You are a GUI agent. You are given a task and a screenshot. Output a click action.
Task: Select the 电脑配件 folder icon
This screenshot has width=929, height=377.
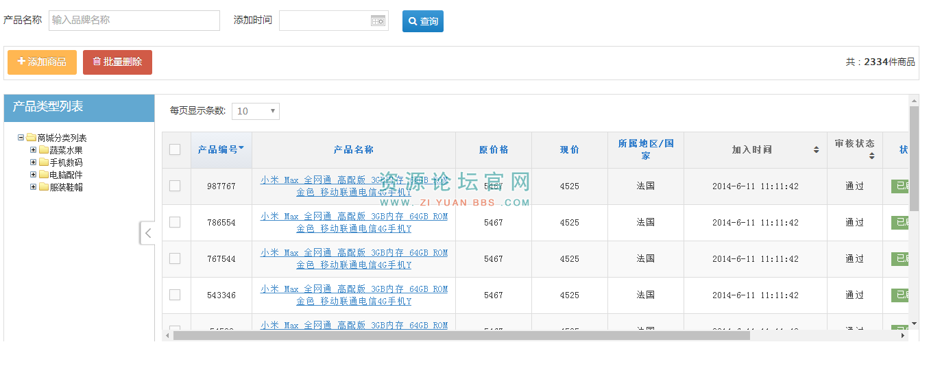[x=43, y=175]
